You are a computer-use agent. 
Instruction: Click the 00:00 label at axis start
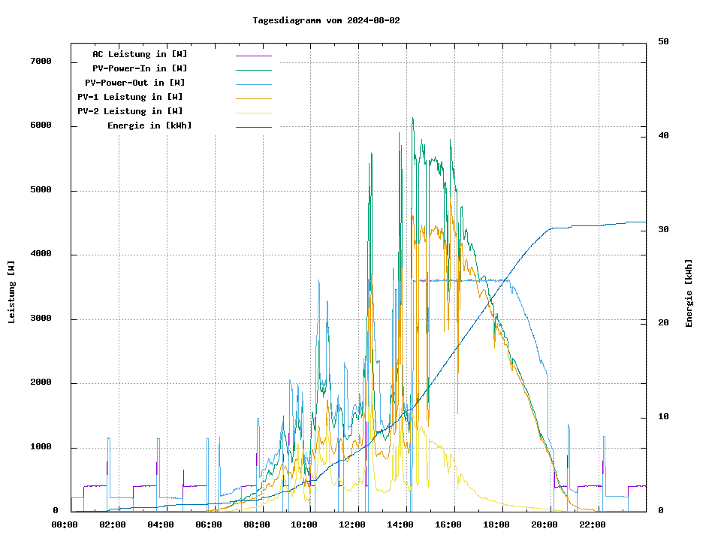pyautogui.click(x=65, y=524)
